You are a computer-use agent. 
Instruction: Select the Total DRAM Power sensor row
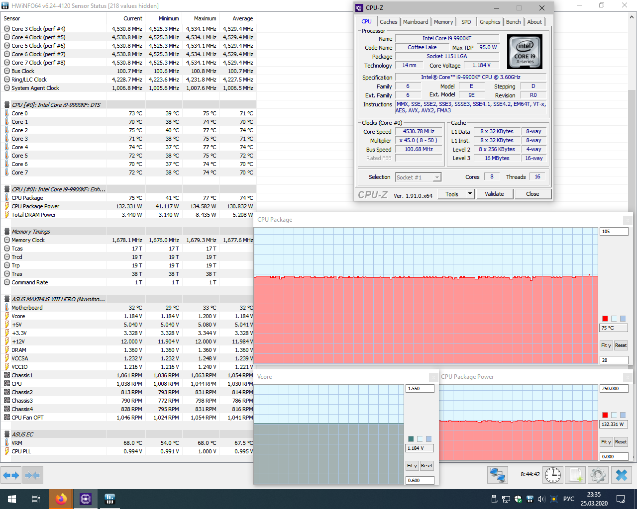pyautogui.click(x=128, y=215)
